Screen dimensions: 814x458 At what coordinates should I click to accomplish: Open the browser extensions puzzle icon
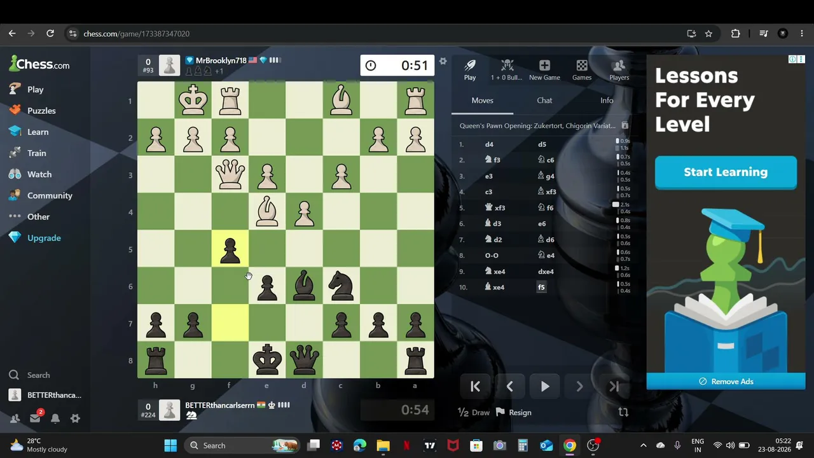(735, 34)
